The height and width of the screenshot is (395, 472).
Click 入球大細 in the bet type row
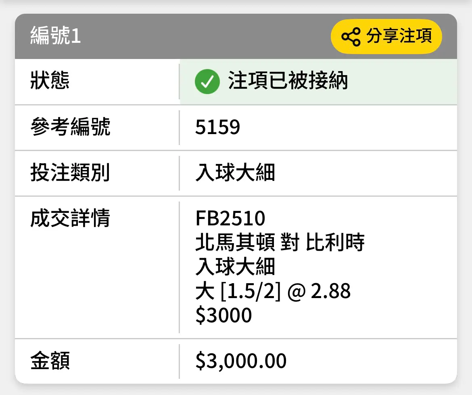236,172
